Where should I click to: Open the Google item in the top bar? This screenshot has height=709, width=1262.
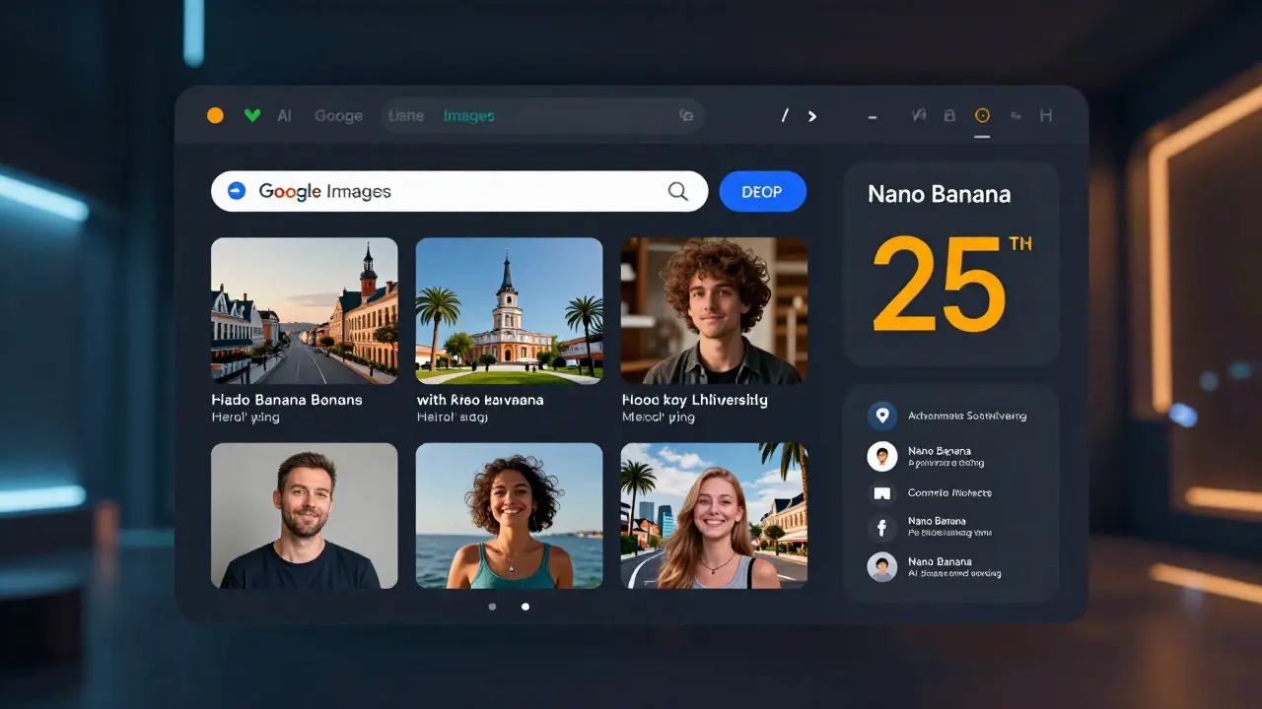[x=338, y=115]
